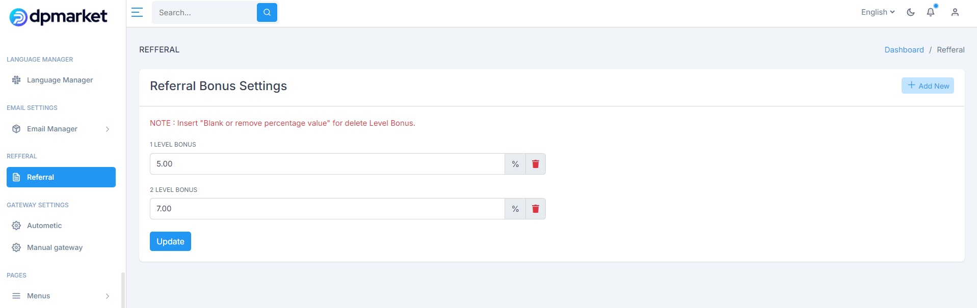
Task: Expand the Menus submenu chevron
Action: point(108,296)
